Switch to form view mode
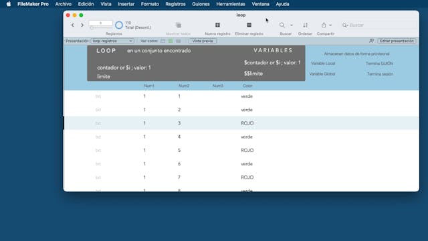 (x=163, y=41)
